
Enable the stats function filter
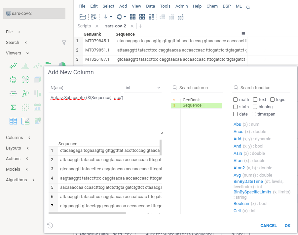pos(235,107)
